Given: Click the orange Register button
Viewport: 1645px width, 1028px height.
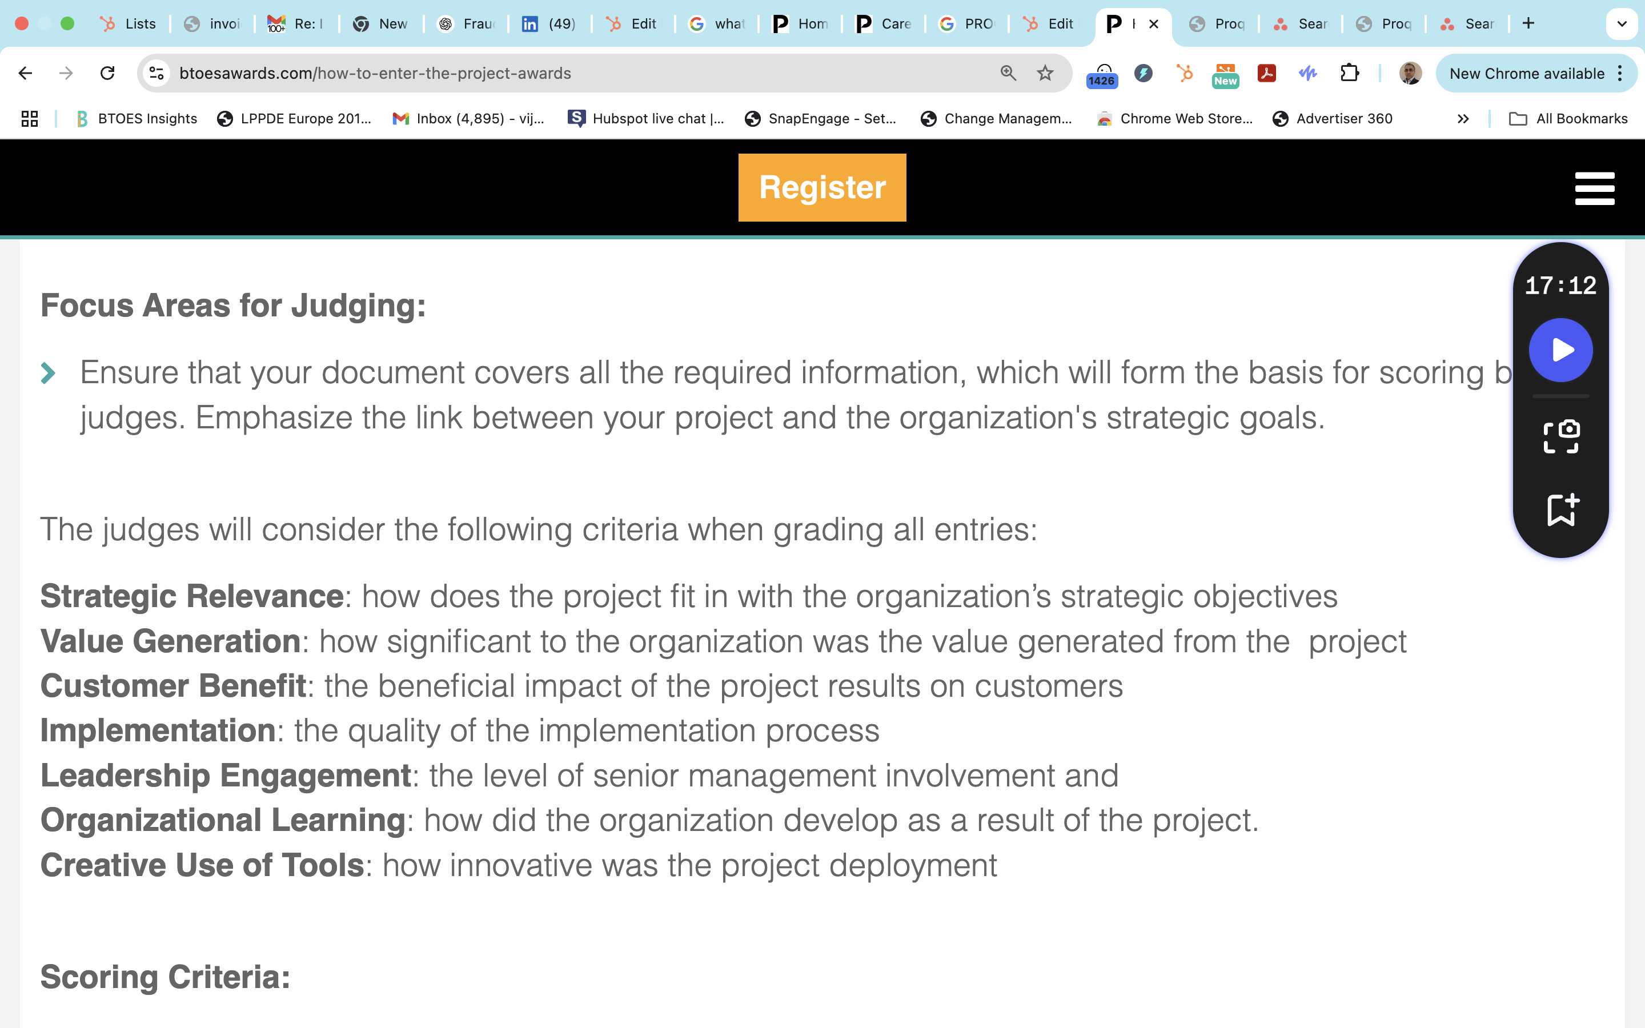Looking at the screenshot, I should coord(822,188).
